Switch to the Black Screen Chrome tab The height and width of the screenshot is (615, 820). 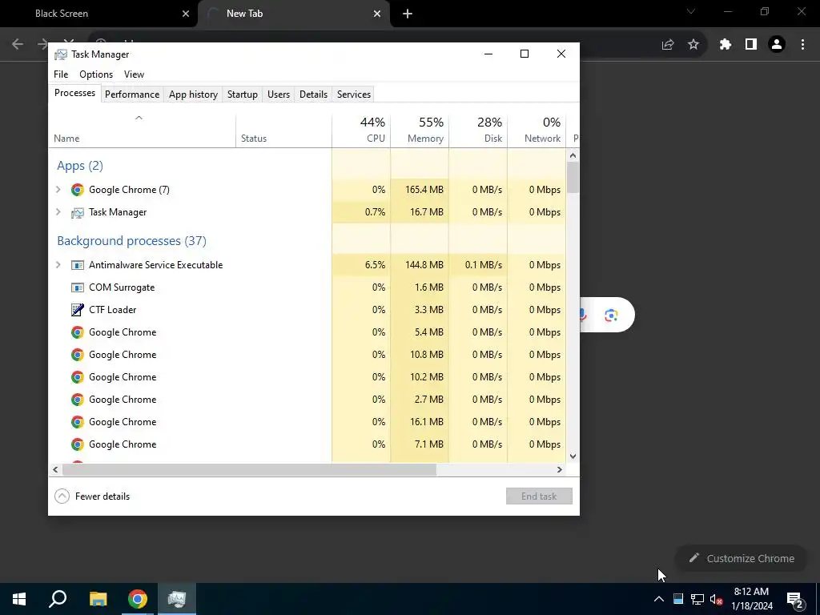click(99, 14)
